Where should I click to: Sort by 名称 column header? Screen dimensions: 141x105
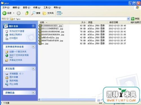(54, 22)
